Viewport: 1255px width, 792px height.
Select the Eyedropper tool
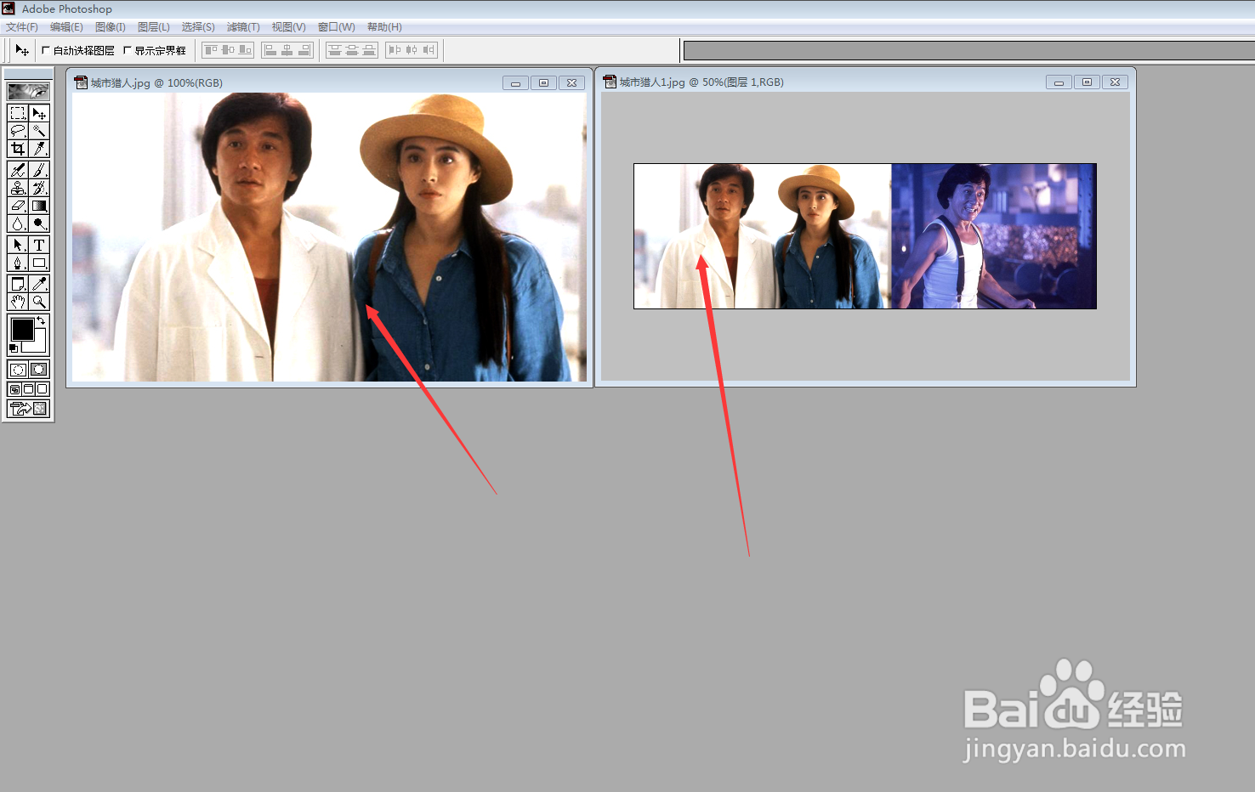(x=39, y=284)
